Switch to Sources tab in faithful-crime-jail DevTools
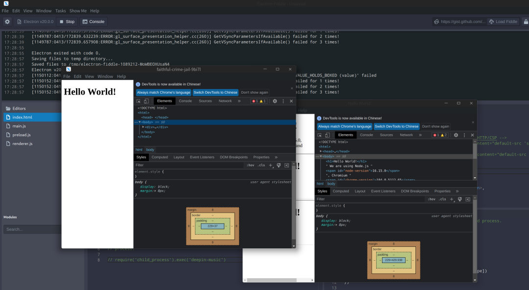 (x=205, y=101)
